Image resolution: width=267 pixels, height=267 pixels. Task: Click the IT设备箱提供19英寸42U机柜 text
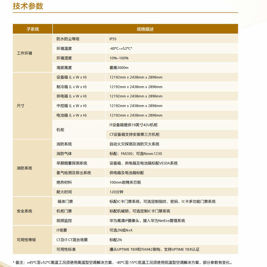(x=133, y=125)
